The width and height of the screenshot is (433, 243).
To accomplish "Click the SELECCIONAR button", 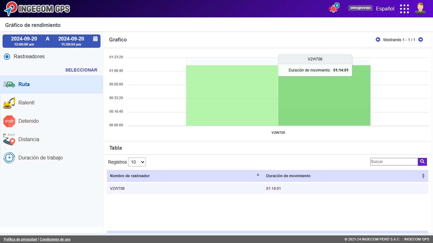I will point(81,70).
